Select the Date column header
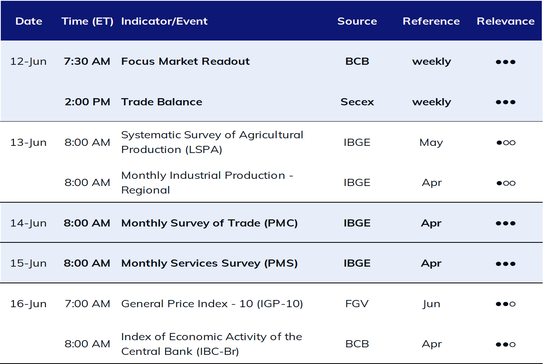 (29, 21)
